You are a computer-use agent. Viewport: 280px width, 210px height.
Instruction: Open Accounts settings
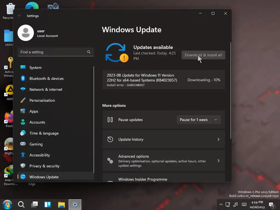click(56, 122)
